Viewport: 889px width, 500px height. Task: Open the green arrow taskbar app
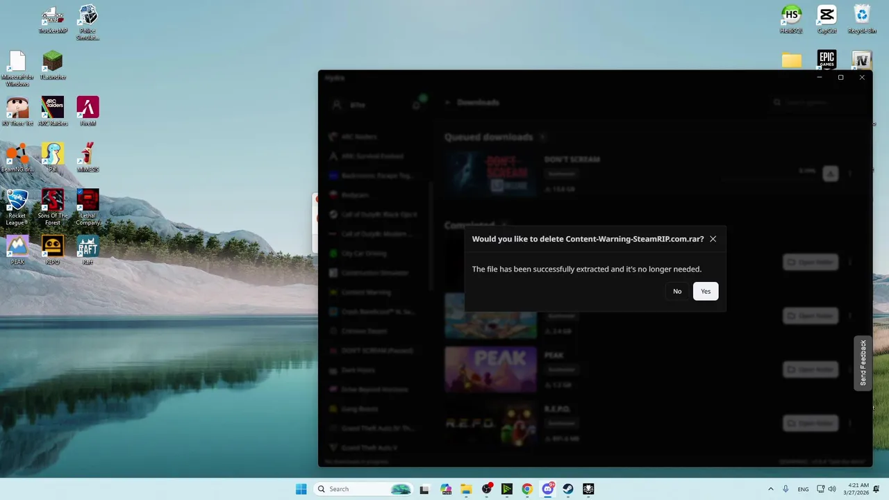click(x=507, y=489)
